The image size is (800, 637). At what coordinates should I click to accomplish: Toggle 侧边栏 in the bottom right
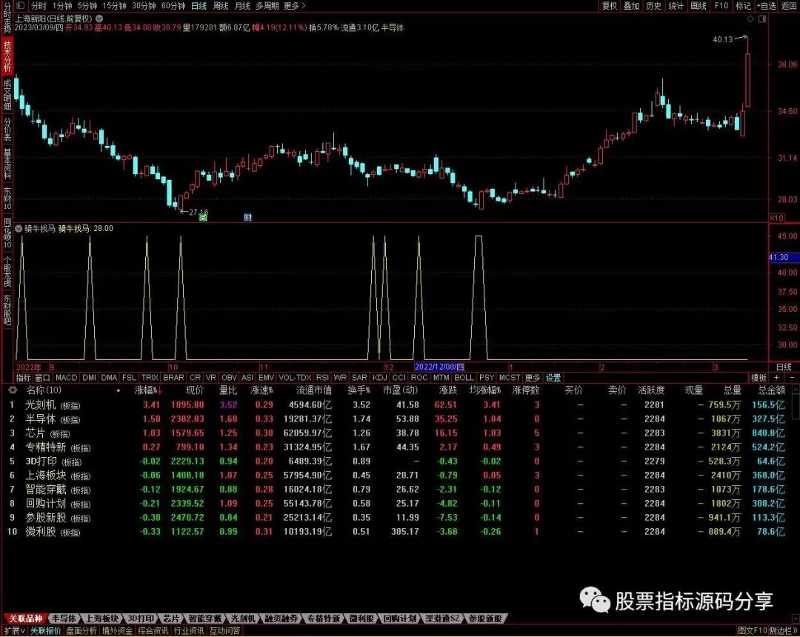(x=784, y=631)
